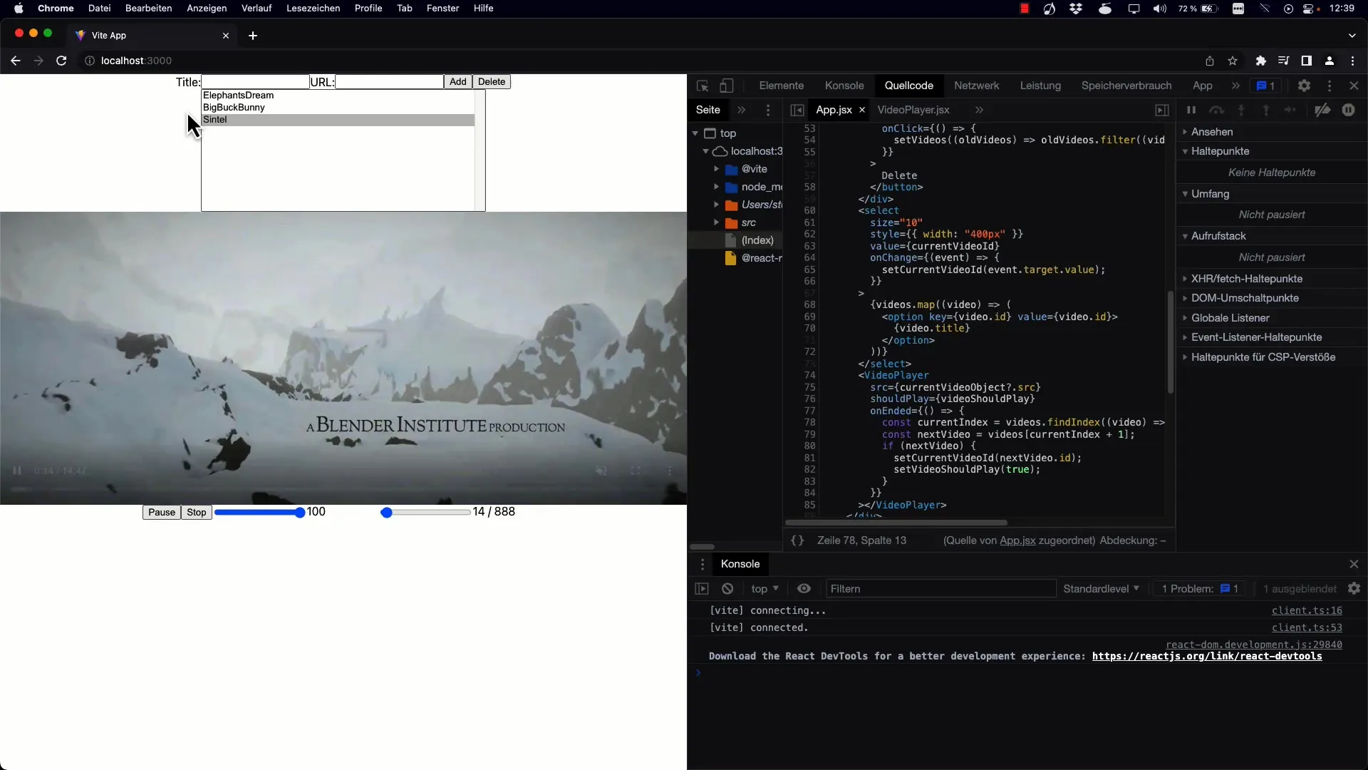Open the Leistung DevTools panel
Image resolution: width=1368 pixels, height=770 pixels.
point(1040,85)
